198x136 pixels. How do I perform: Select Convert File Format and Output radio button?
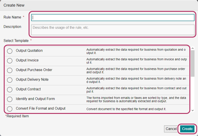coord(10,109)
